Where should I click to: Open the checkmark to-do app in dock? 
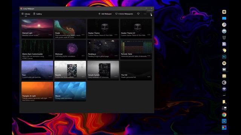(x=224, y=44)
